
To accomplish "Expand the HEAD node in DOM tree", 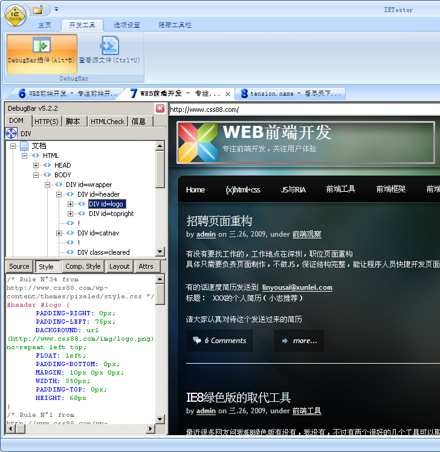I will [x=36, y=165].
